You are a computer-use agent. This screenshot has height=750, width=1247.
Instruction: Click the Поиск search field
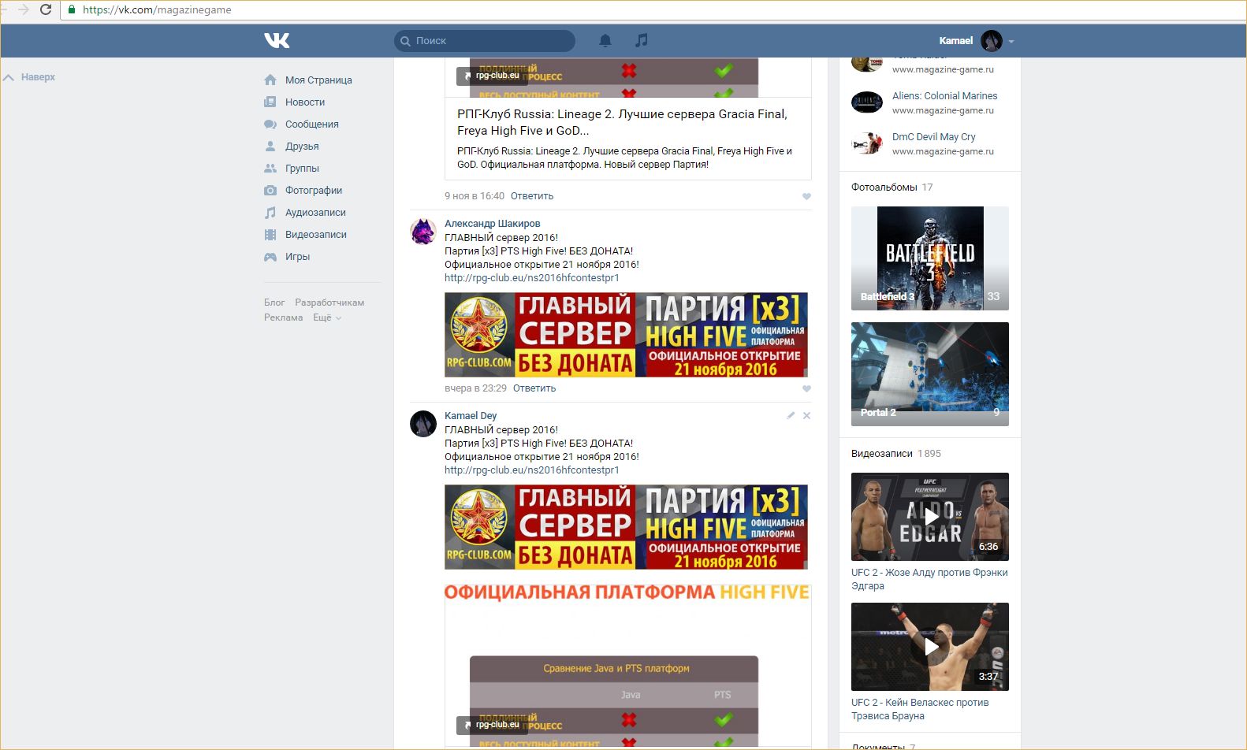pyautogui.click(x=485, y=41)
